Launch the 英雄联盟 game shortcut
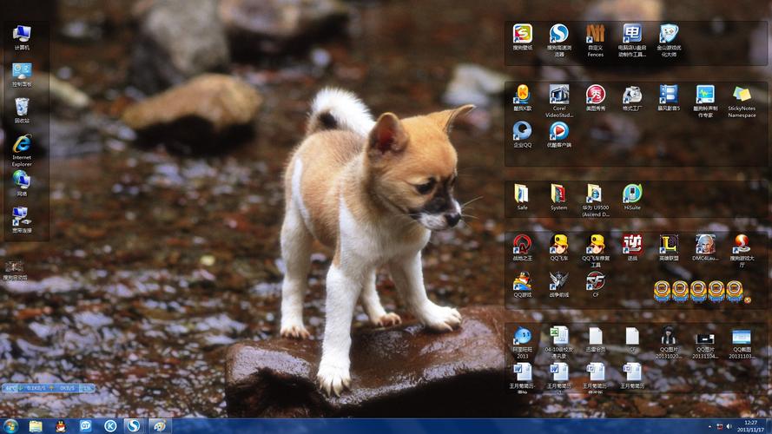 [669, 244]
